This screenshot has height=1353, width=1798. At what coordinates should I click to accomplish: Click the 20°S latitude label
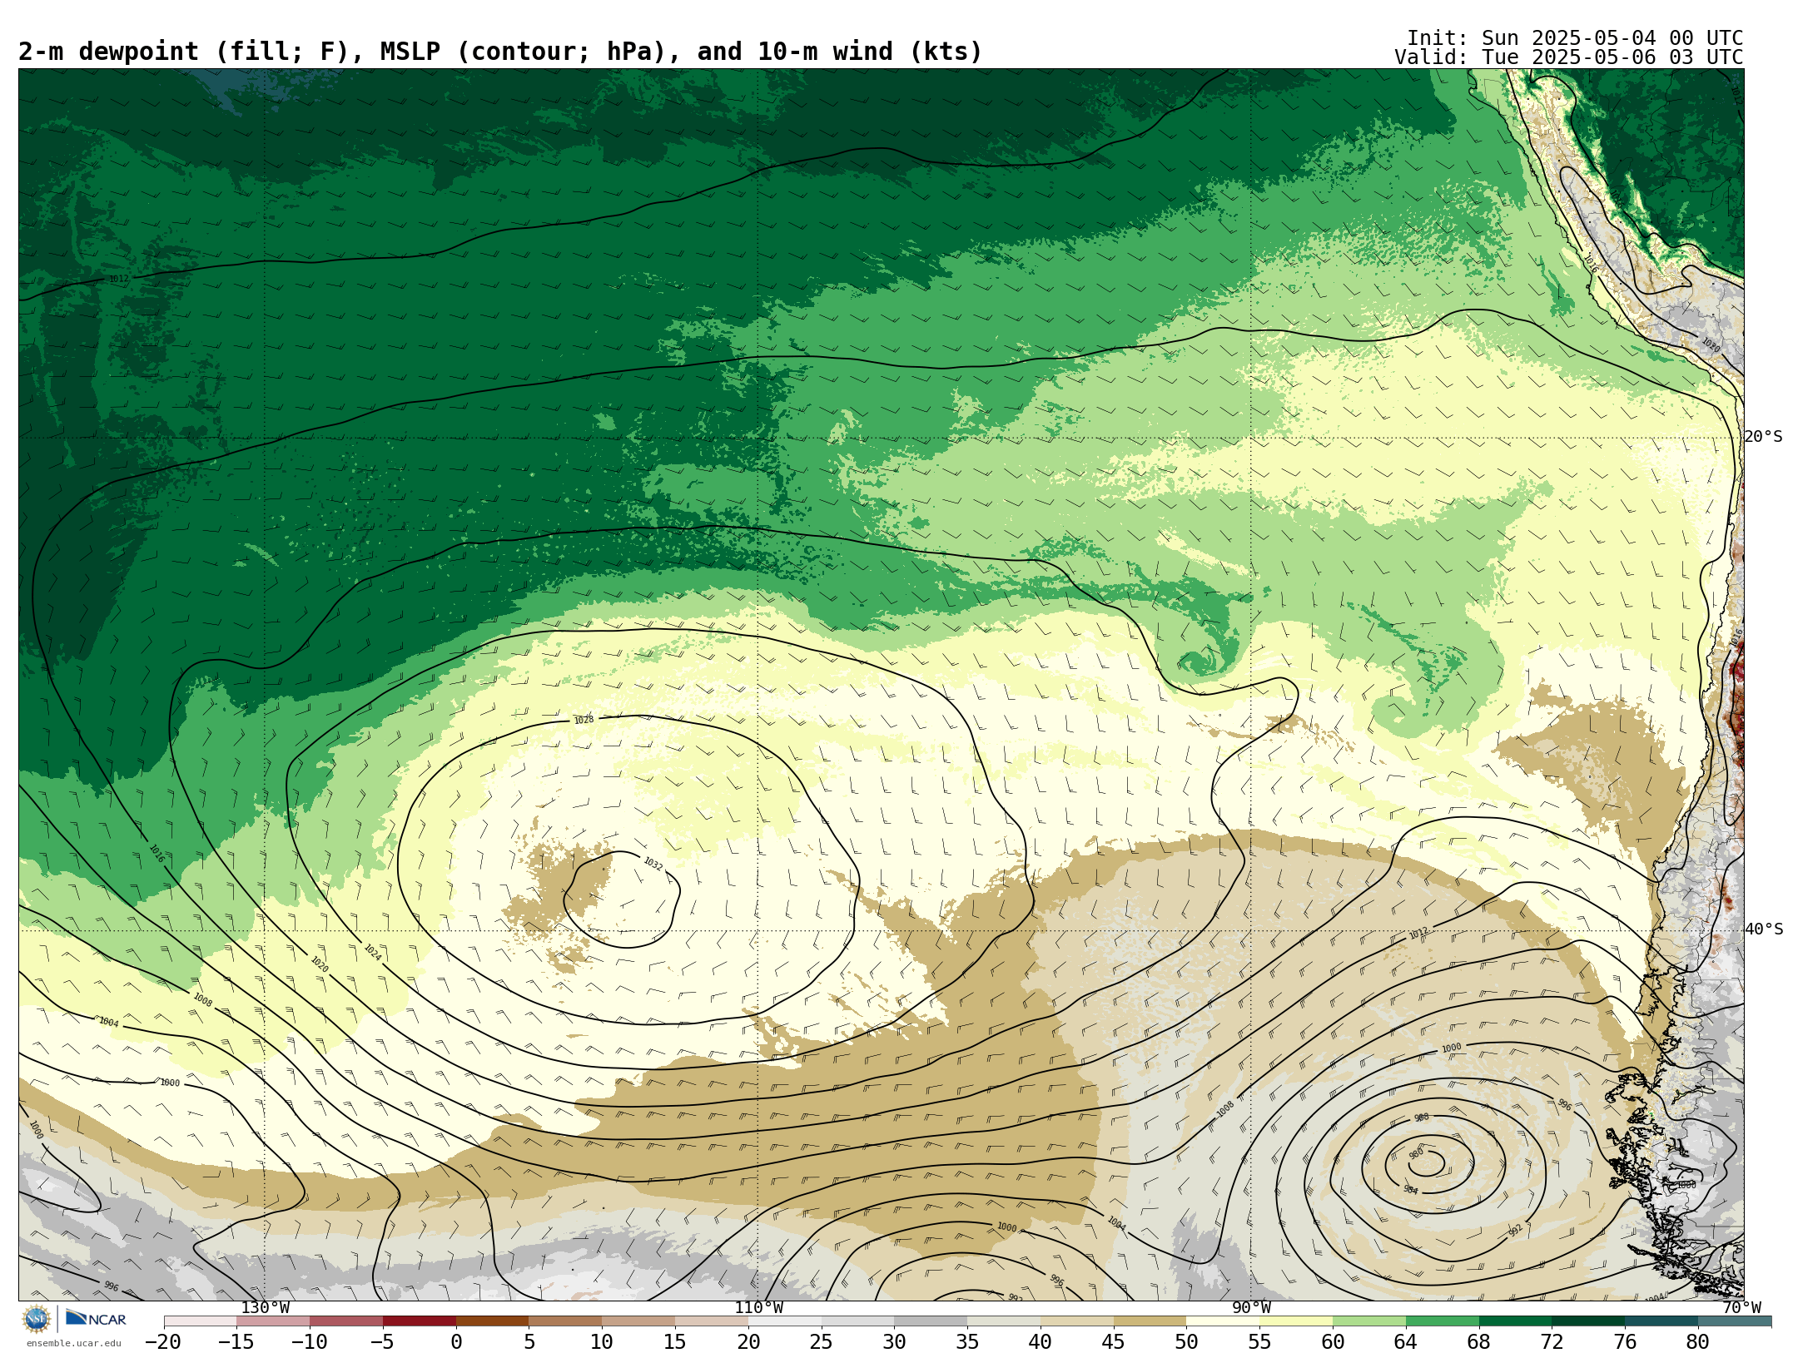pos(1763,437)
